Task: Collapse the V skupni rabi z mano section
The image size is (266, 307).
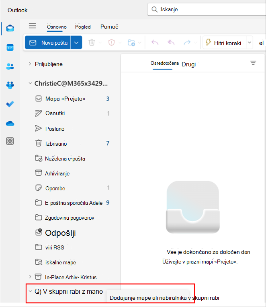Action: (x=30, y=291)
